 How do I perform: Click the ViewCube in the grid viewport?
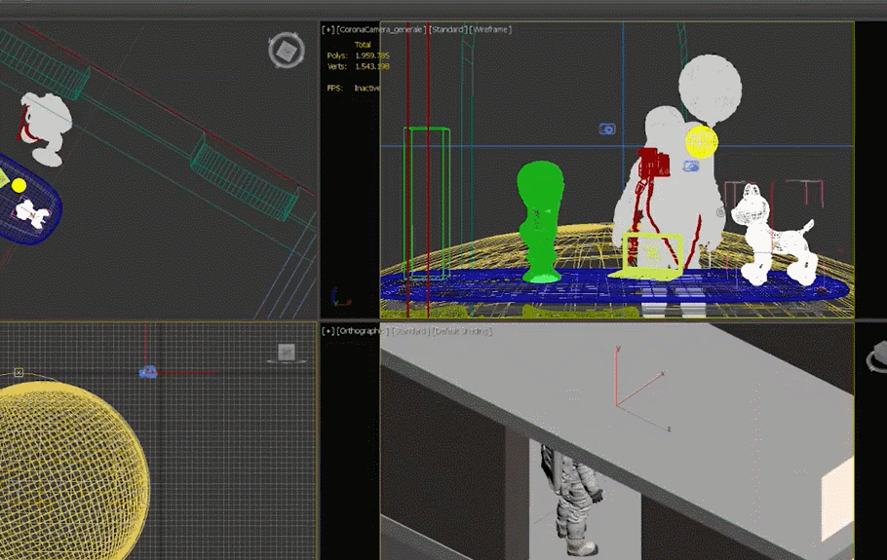click(287, 354)
